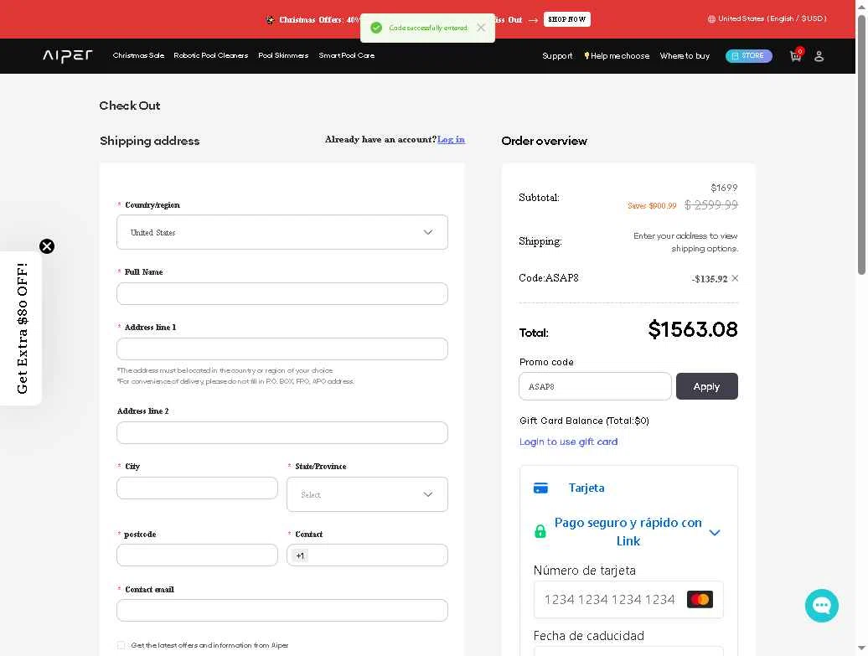Close the Get Extra $80 OFF popup
Viewport: 868px width, 656px height.
click(47, 246)
